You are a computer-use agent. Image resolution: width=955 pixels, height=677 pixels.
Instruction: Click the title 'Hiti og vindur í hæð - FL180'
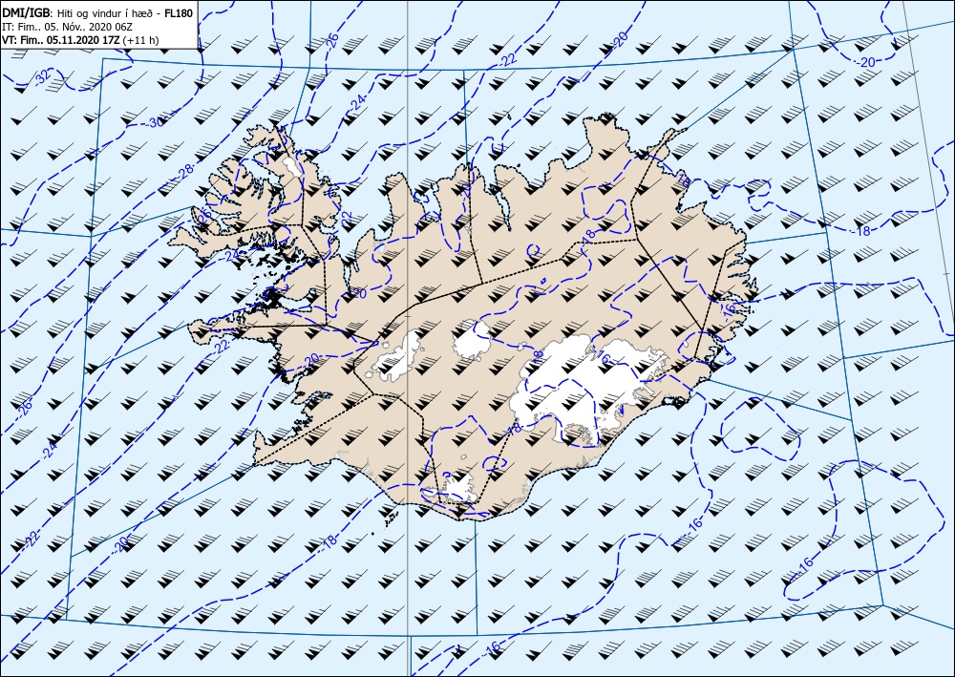126,13
